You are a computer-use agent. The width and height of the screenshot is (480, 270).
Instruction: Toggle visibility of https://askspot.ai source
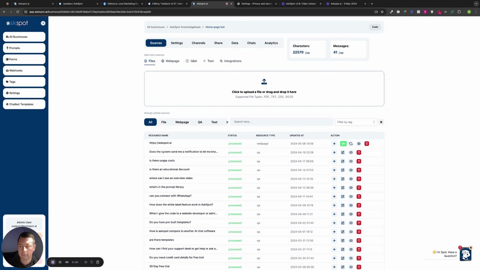[x=359, y=144]
